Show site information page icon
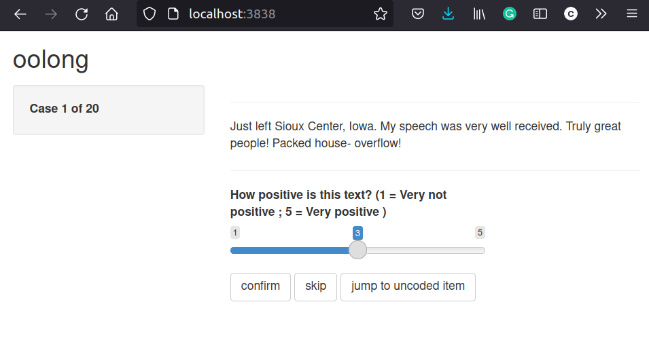 click(x=173, y=14)
